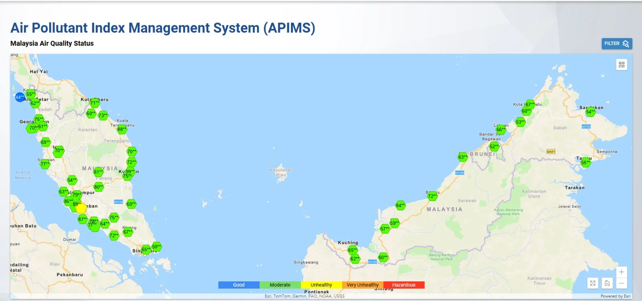Select the green Moderate legend swatch
Screen dimensions: 642x301
(x=280, y=285)
